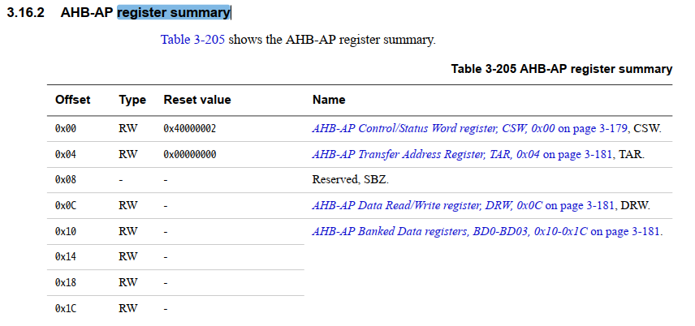Click the Name column header
Screen dimensions: 695x326
329,100
